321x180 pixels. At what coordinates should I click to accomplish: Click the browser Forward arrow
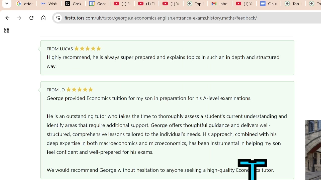(x=19, y=18)
